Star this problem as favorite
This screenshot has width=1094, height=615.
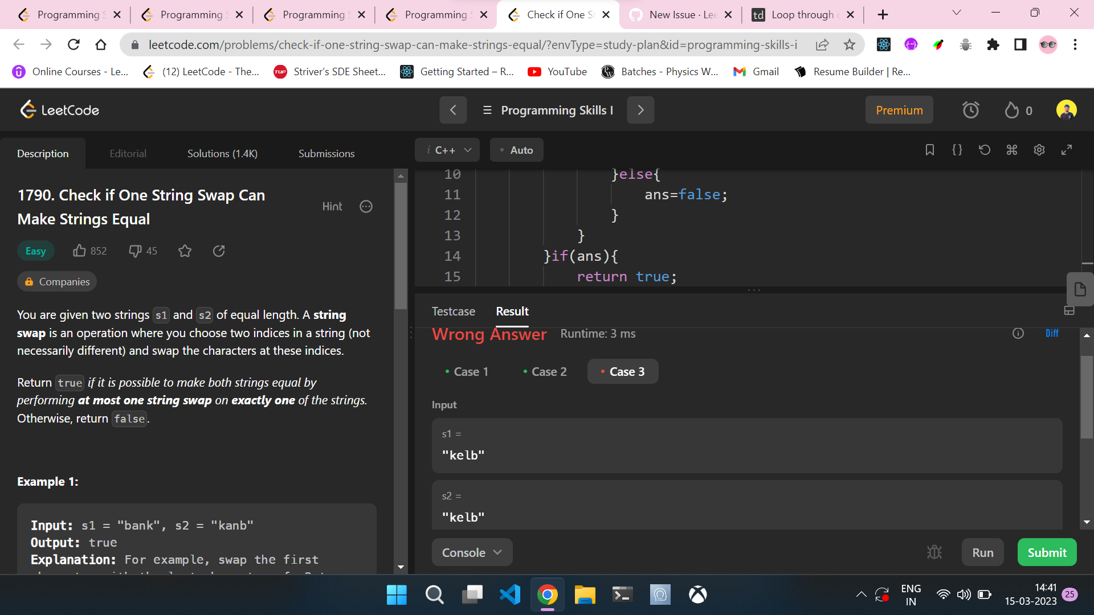pos(185,251)
